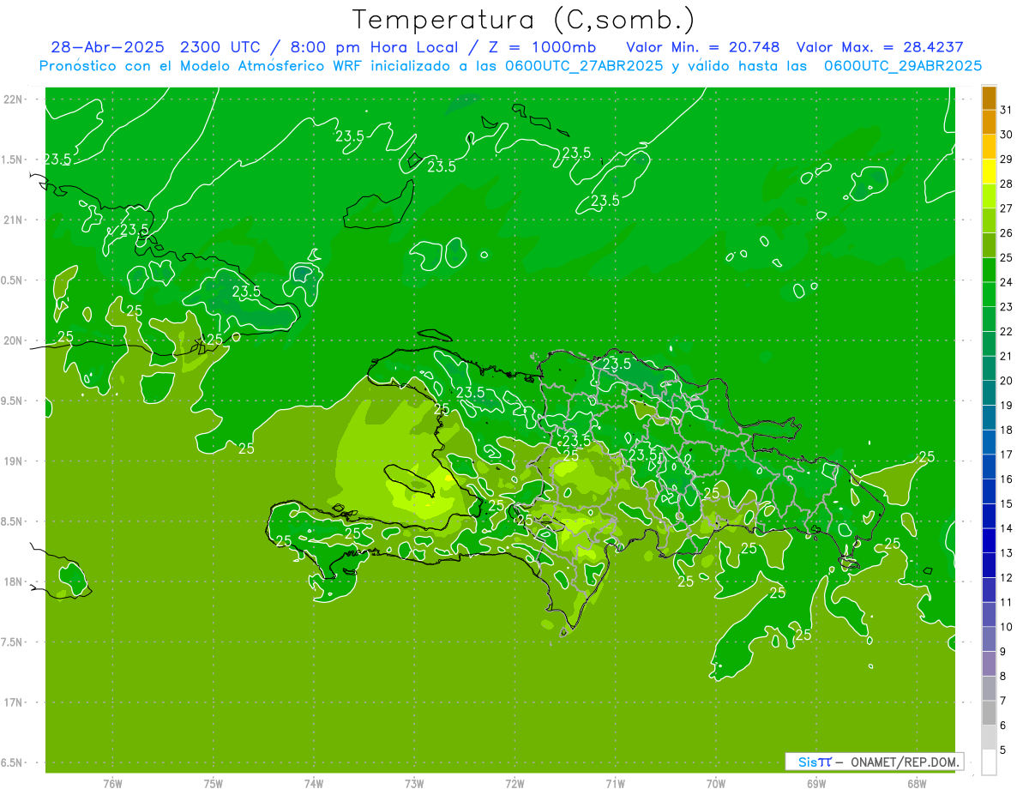The width and height of the screenshot is (1029, 795).
Task: Click the date '28-Abr-2025'
Action: click(107, 46)
